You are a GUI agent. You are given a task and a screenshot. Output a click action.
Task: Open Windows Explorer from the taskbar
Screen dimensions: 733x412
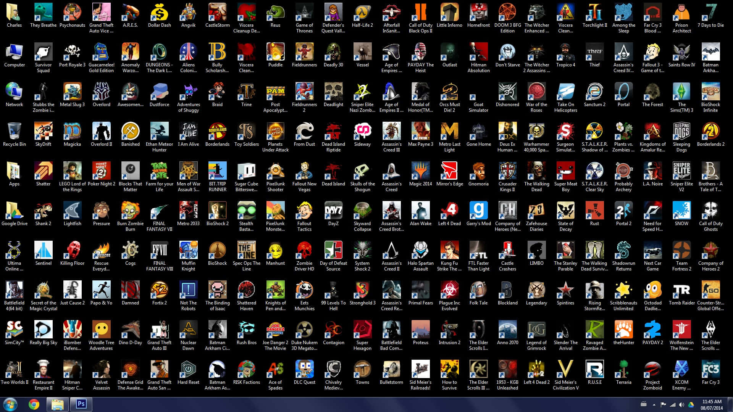57,404
